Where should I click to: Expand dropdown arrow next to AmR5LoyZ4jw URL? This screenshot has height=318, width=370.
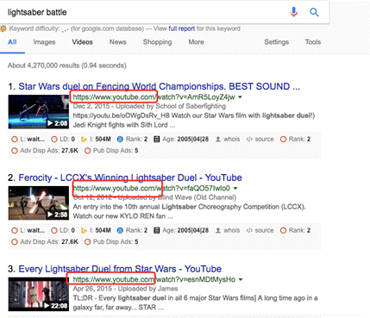click(x=240, y=97)
